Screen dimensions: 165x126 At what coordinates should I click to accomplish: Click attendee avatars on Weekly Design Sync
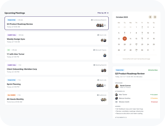click(104, 40)
